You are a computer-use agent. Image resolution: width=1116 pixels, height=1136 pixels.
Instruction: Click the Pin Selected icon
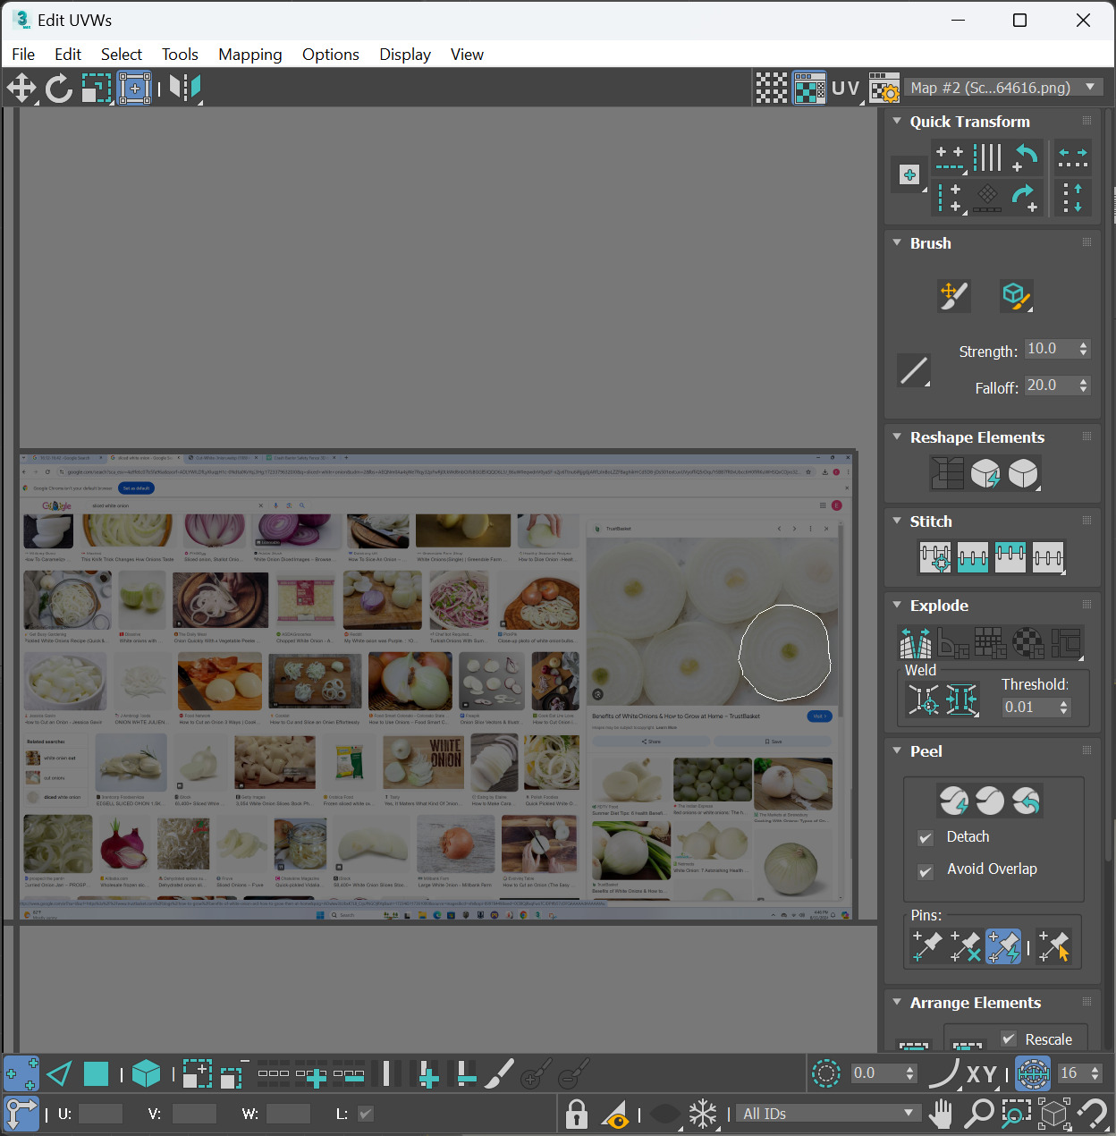coord(926,946)
